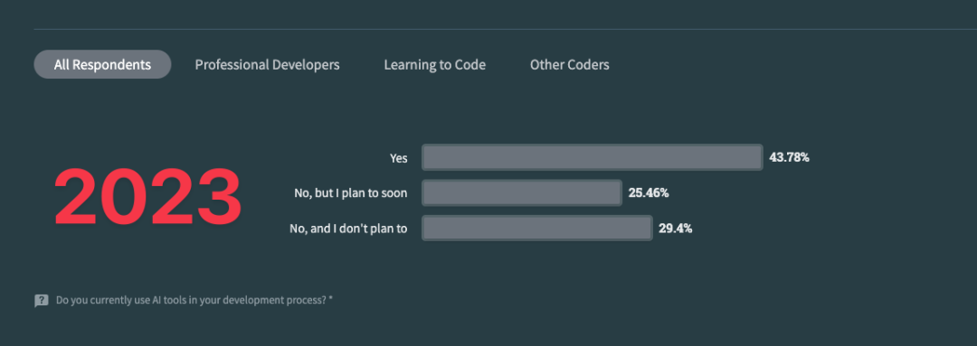Click the Yes bar in chart
Screen dimensions: 977x346
coord(592,157)
